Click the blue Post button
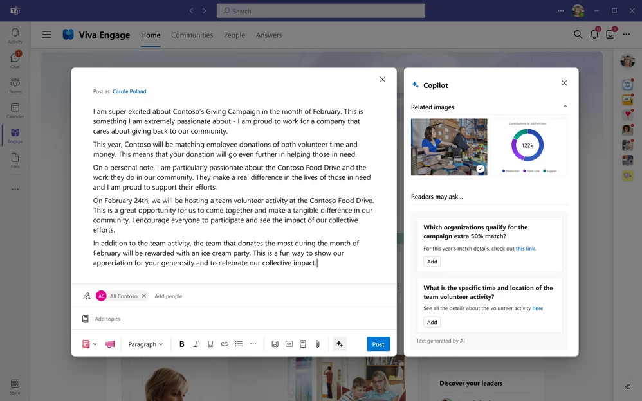Screen dimensions: 642x401 pyautogui.click(x=378, y=344)
